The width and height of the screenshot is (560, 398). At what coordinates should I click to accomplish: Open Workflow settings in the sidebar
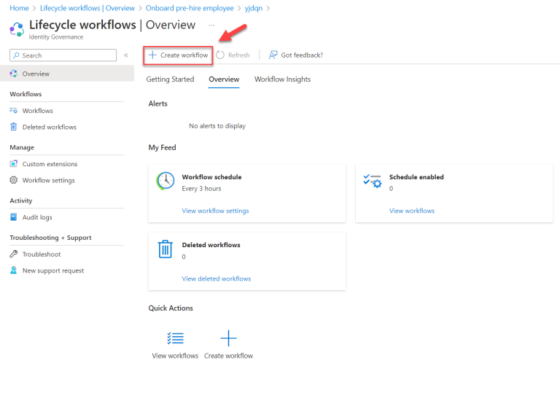(49, 180)
